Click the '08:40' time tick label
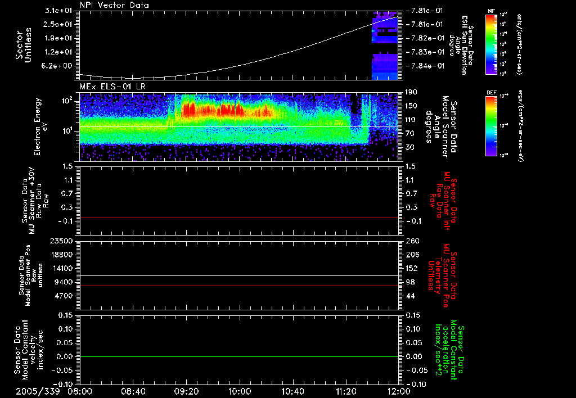This screenshot has width=576, height=398. click(133, 391)
